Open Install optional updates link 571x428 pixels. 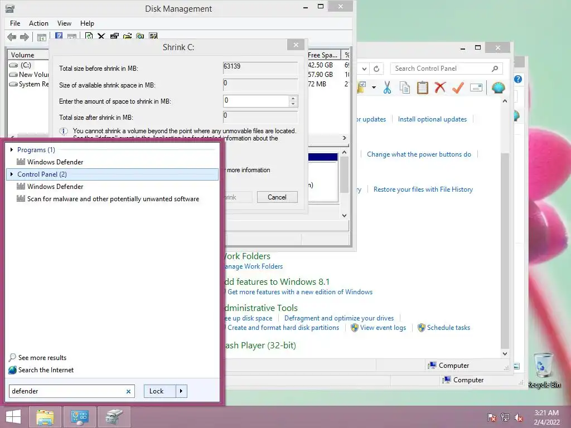point(432,119)
